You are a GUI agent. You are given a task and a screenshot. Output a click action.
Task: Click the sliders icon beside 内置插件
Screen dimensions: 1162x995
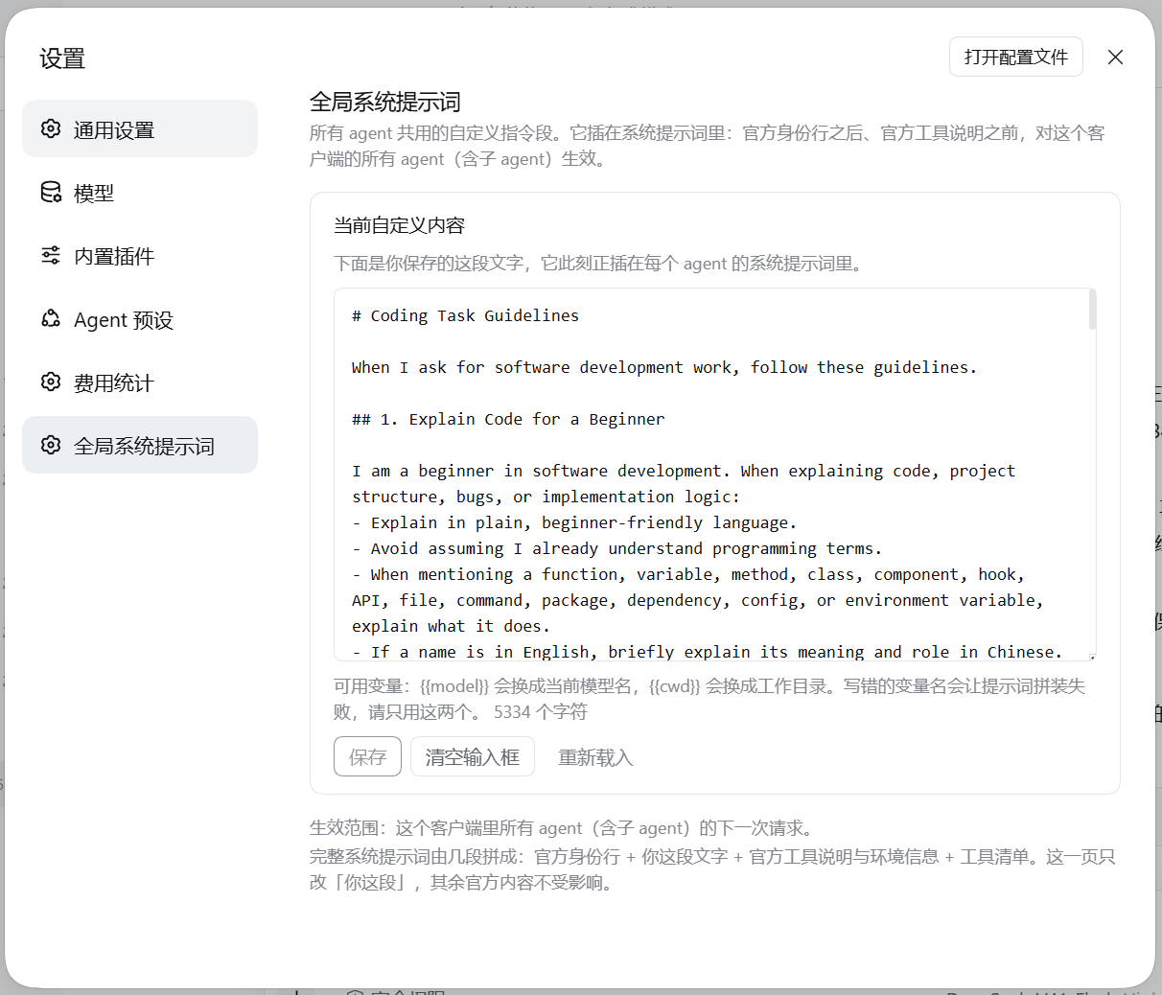51,255
